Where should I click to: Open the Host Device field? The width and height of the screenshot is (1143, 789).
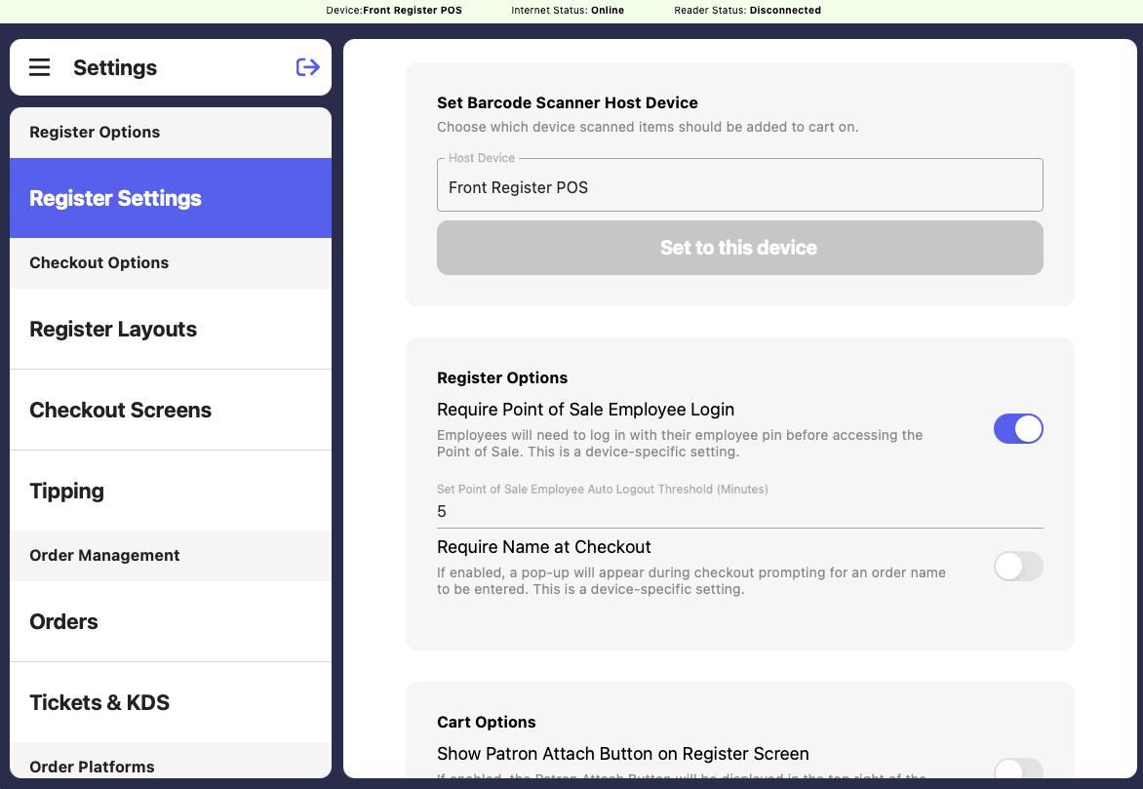739,185
